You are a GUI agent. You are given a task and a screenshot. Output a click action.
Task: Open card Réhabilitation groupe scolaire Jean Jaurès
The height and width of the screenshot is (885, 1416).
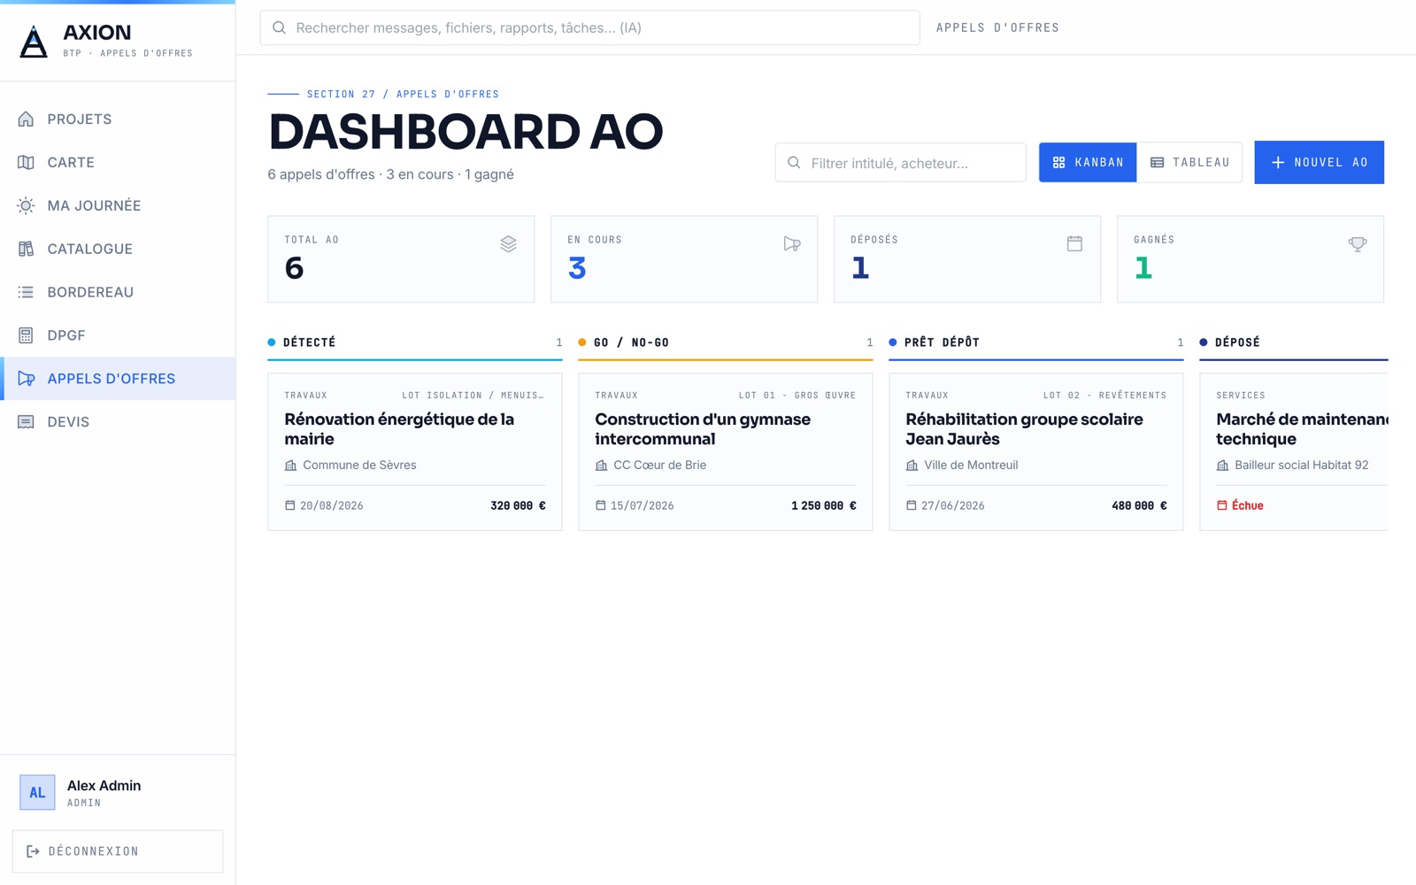(1036, 452)
